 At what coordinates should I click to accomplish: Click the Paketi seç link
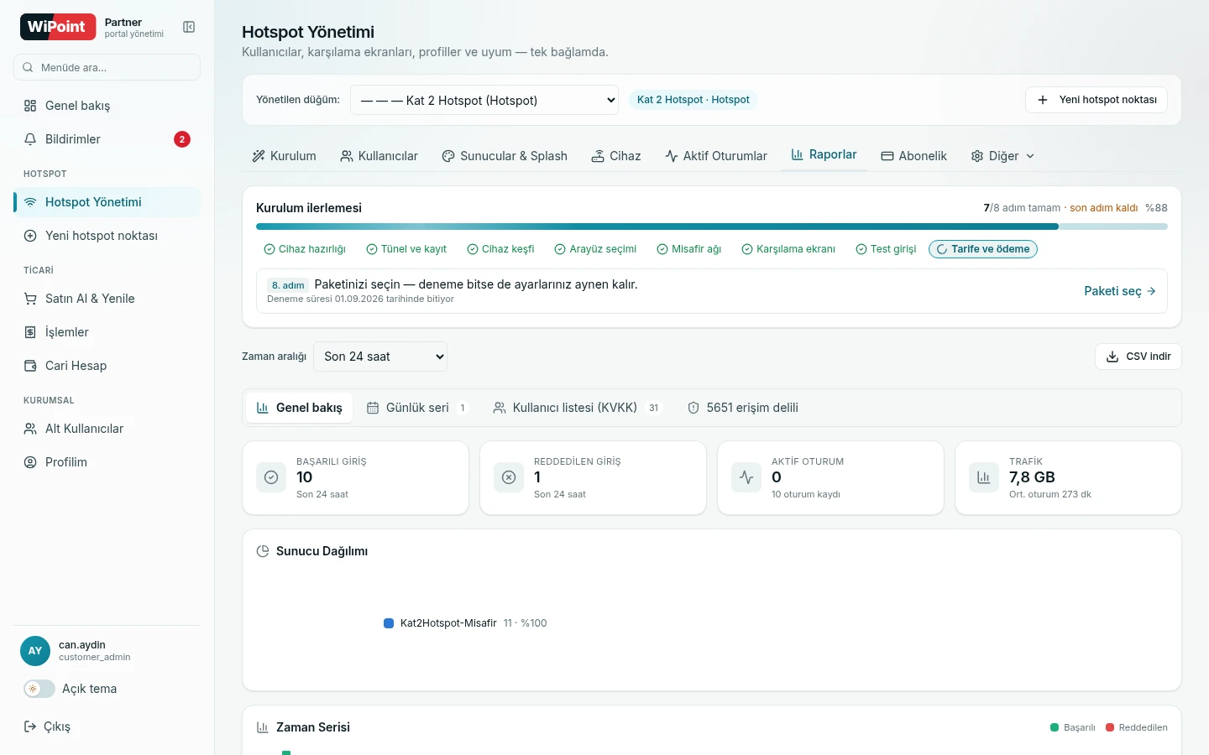tap(1120, 291)
